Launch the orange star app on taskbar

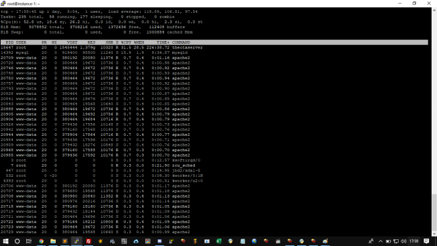coord(100,241)
